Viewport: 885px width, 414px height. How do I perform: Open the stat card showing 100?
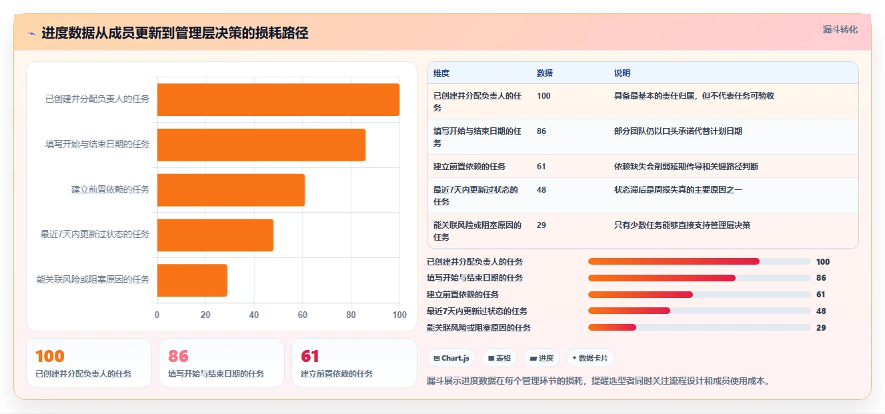pos(89,363)
